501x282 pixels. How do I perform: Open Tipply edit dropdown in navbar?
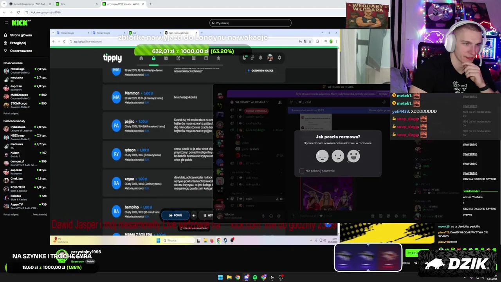(x=180, y=58)
